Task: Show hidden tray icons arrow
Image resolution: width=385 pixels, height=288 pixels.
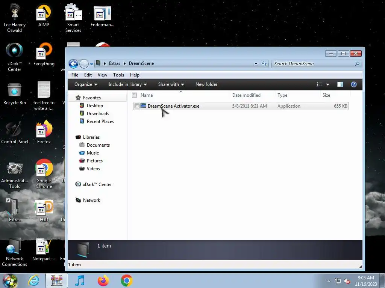Action: coord(329,281)
